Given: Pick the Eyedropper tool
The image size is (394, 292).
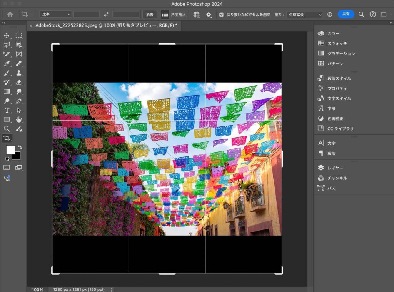Looking at the screenshot, I should point(7,64).
